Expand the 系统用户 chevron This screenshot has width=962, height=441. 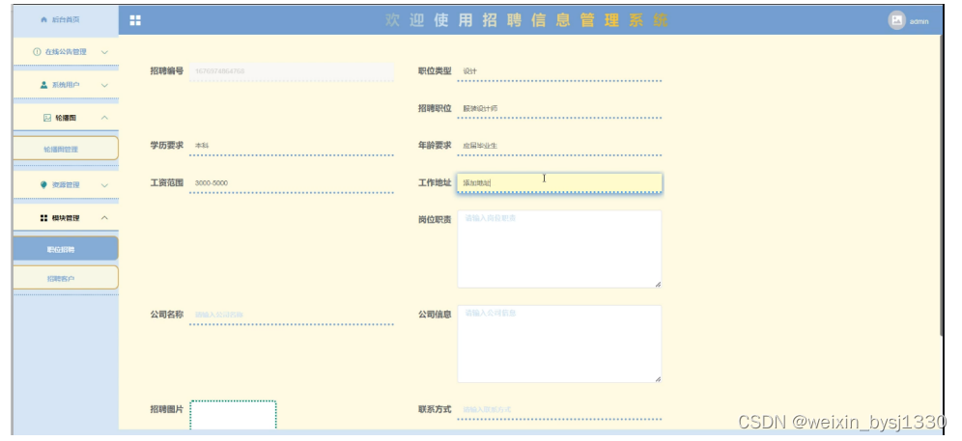(104, 85)
